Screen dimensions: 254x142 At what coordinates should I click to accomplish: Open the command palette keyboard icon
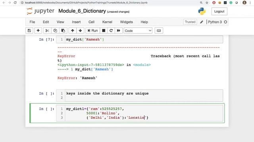click(159, 31)
